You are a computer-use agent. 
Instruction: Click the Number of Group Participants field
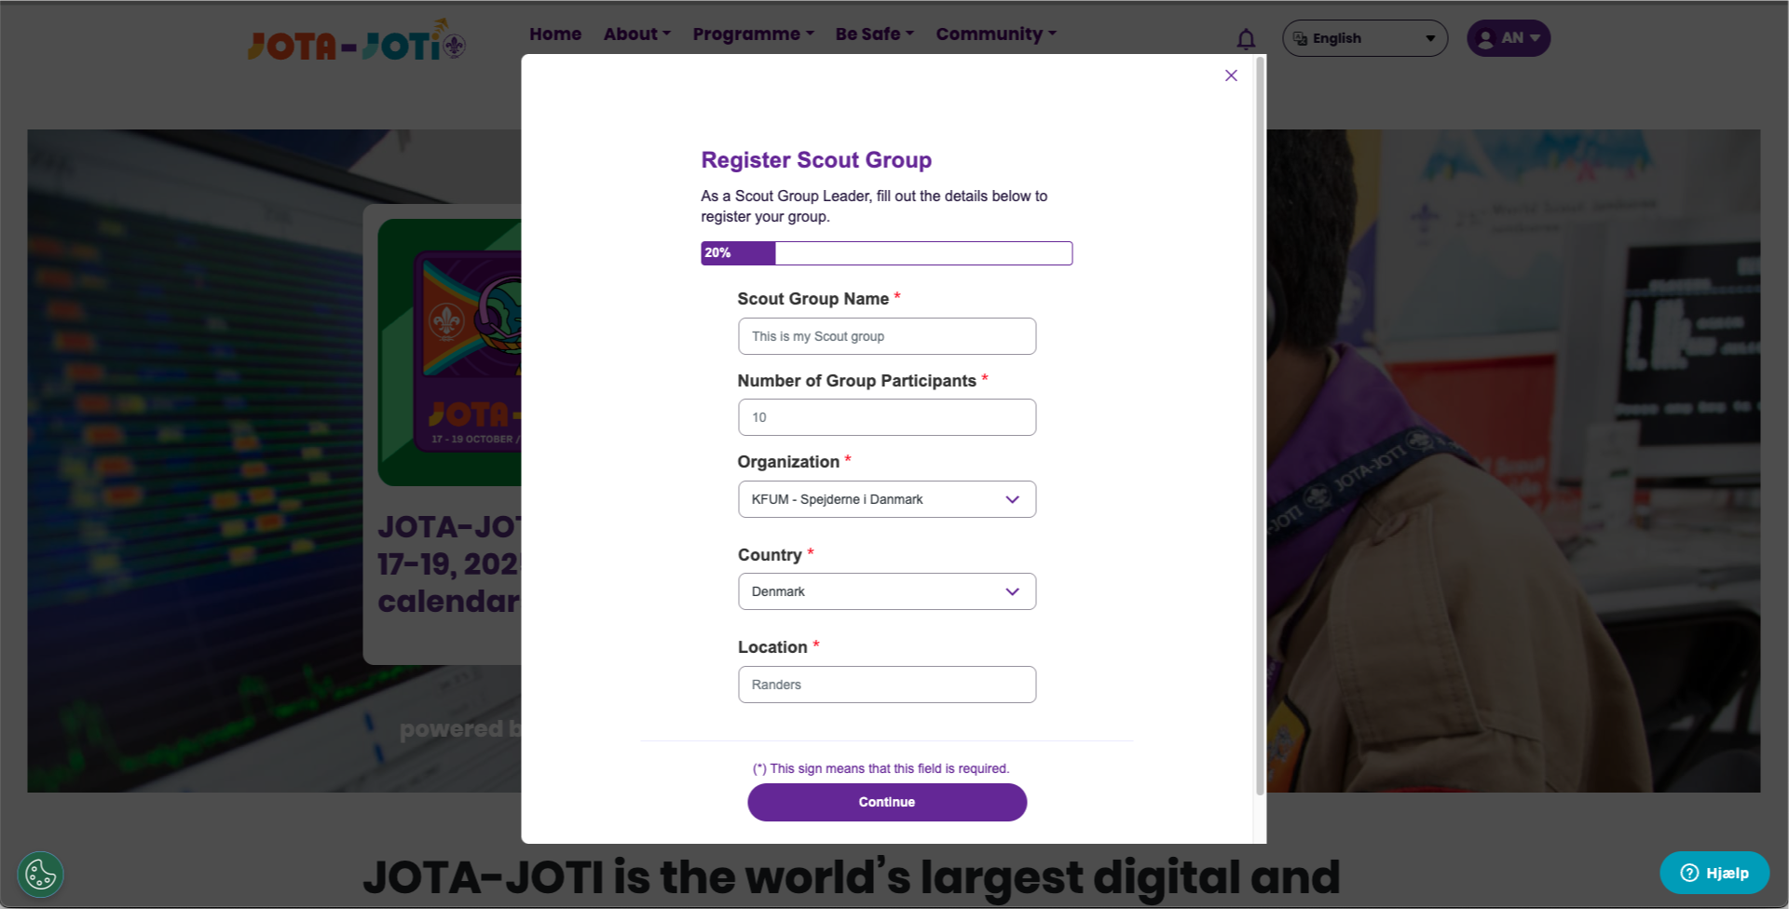[887, 417]
